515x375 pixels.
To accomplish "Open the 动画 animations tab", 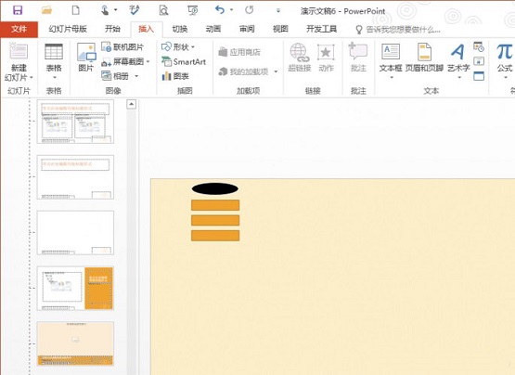I will (x=213, y=29).
